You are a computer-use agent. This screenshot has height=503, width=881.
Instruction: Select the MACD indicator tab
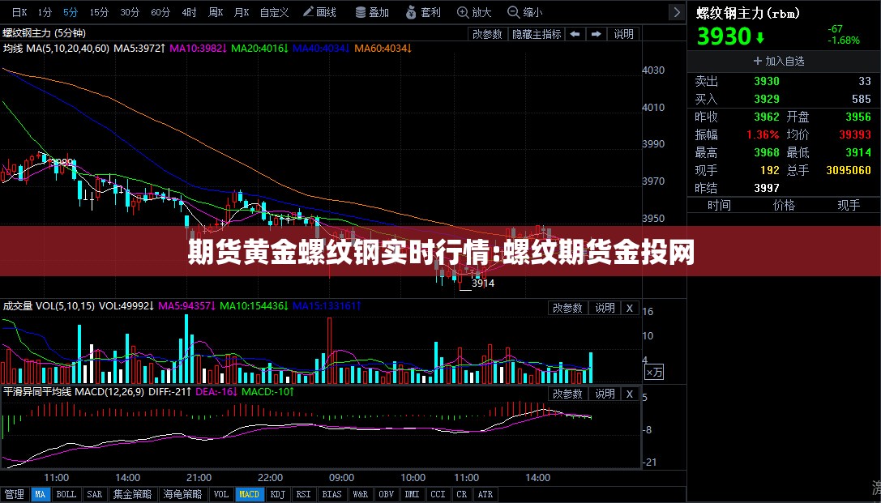(249, 494)
